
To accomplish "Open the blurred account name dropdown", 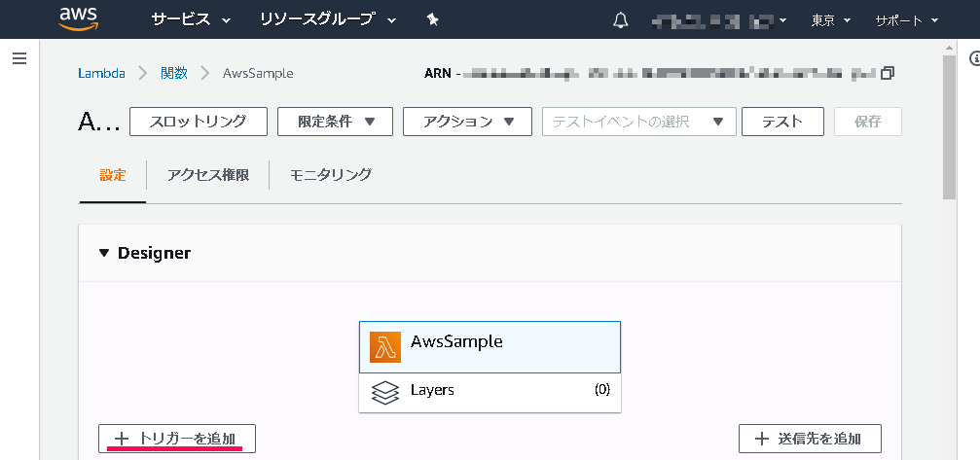I will (719, 20).
